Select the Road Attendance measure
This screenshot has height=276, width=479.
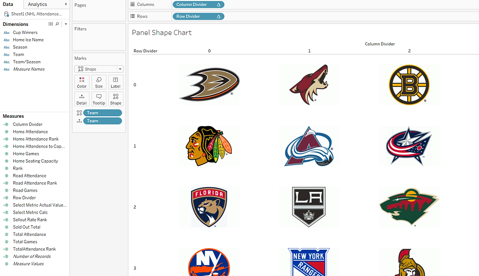pyautogui.click(x=29, y=175)
